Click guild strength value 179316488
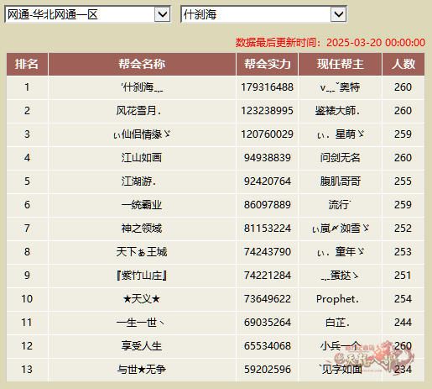Viewport: 432px width, 389px height. click(268, 87)
